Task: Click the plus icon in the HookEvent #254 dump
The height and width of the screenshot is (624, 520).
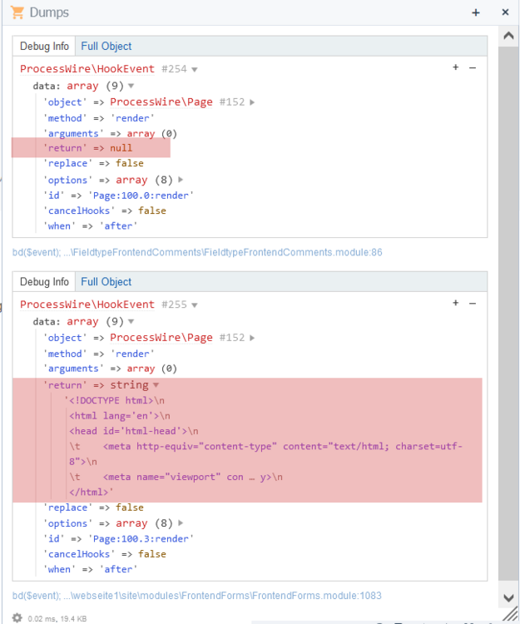Action: coord(456,68)
